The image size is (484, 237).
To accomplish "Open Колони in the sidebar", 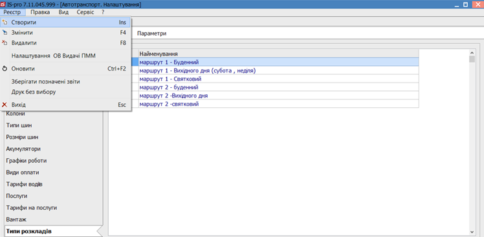I will click(x=16, y=114).
